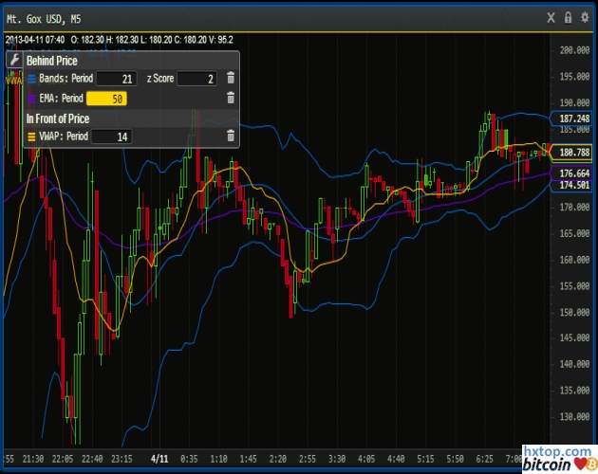
Task: Select the highlighted EMA Period field
Action: (106, 98)
